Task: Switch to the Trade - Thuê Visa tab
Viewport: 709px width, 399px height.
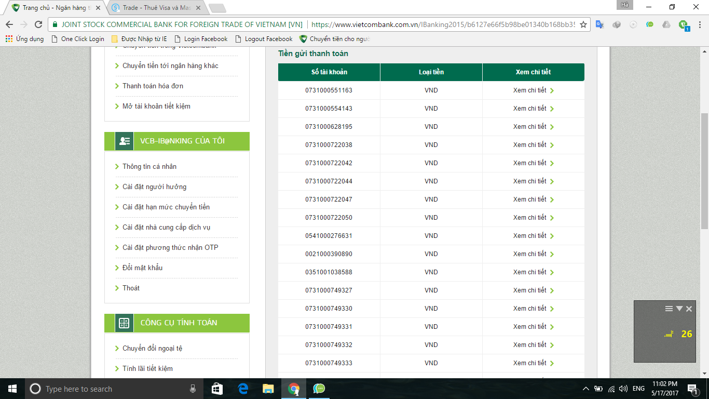Action: pos(157,8)
